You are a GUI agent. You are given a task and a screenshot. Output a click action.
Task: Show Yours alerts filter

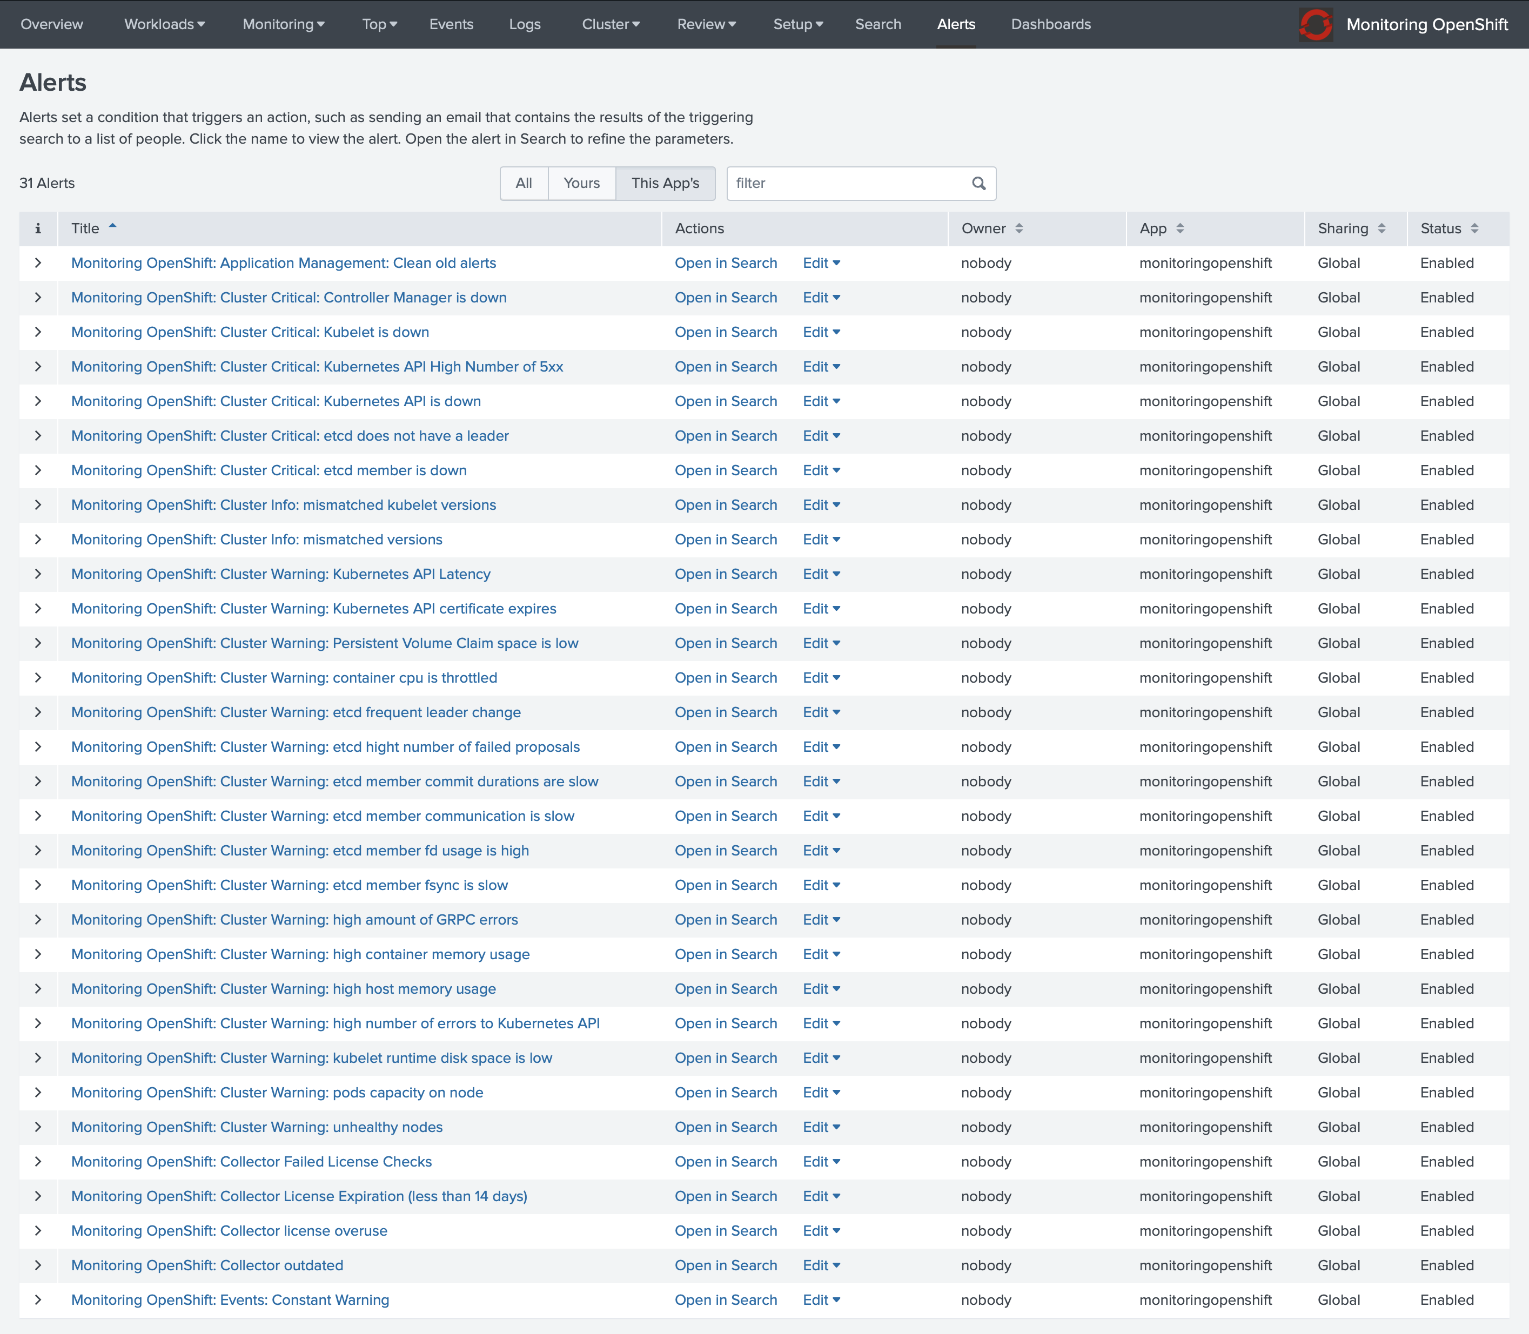click(x=582, y=183)
